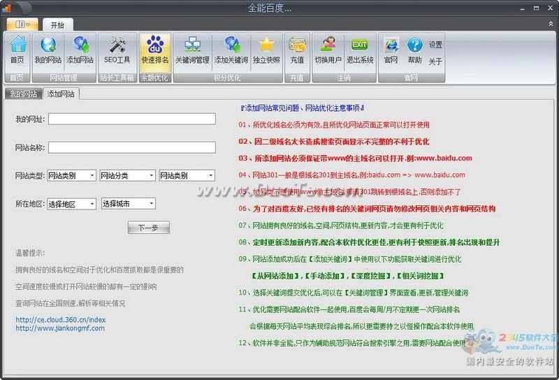Open 设置 in the ribbon
This screenshot has width=559, height=380.
[435, 45]
